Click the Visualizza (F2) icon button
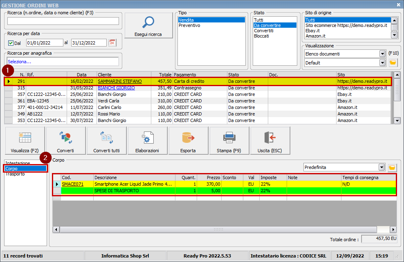Image resolution: width=404 pixels, height=262 pixels. pyautogui.click(x=25, y=141)
